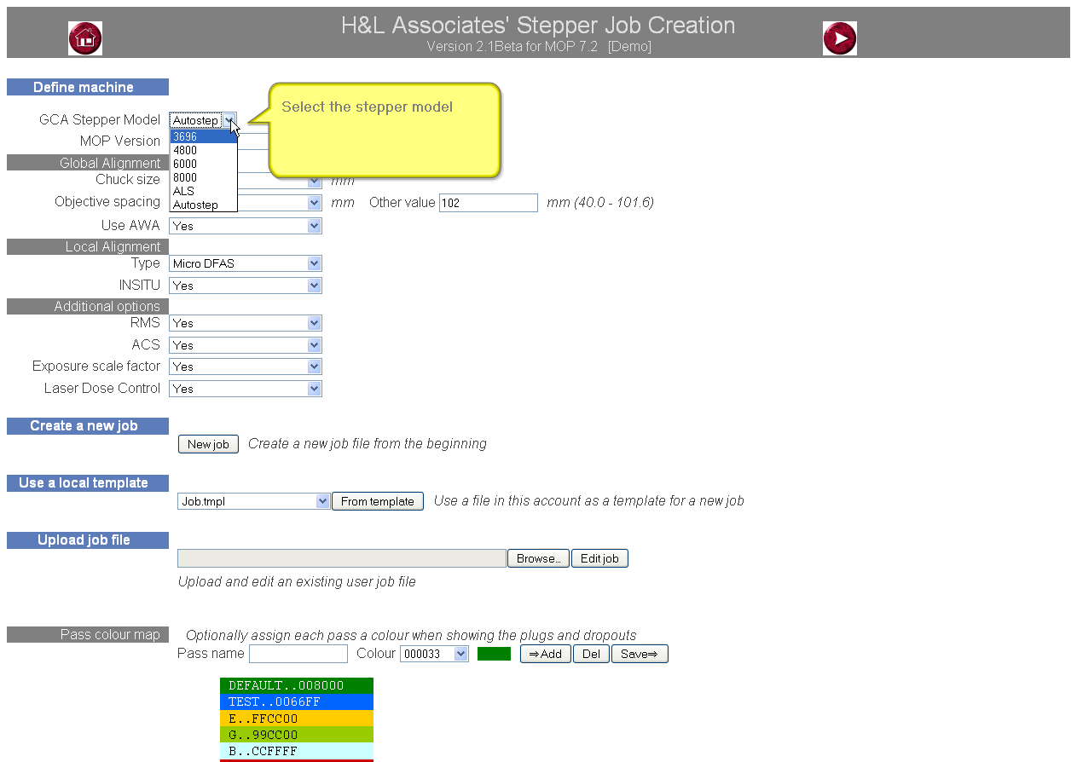Click the Add pass colour button
The image size is (1077, 762).
pos(546,654)
